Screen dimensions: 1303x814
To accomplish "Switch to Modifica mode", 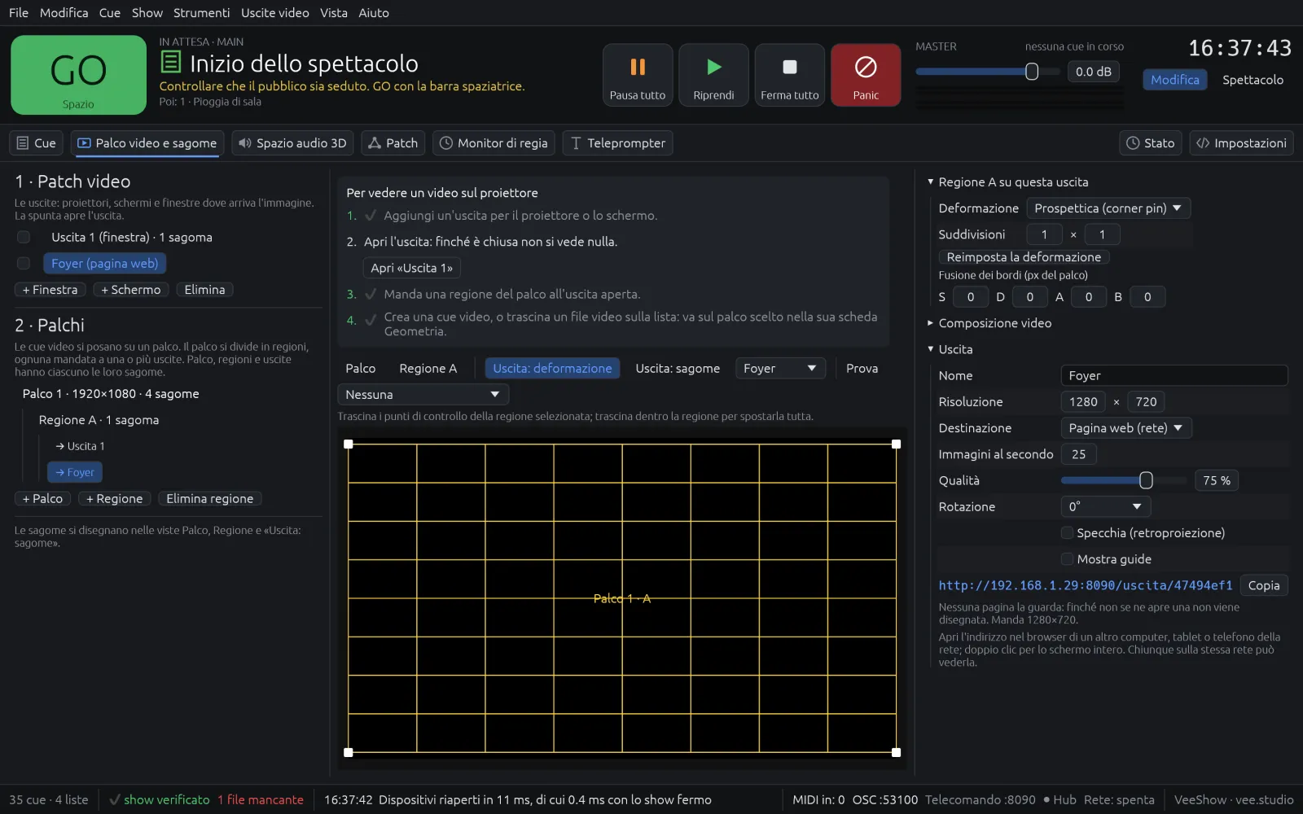I will [1174, 80].
